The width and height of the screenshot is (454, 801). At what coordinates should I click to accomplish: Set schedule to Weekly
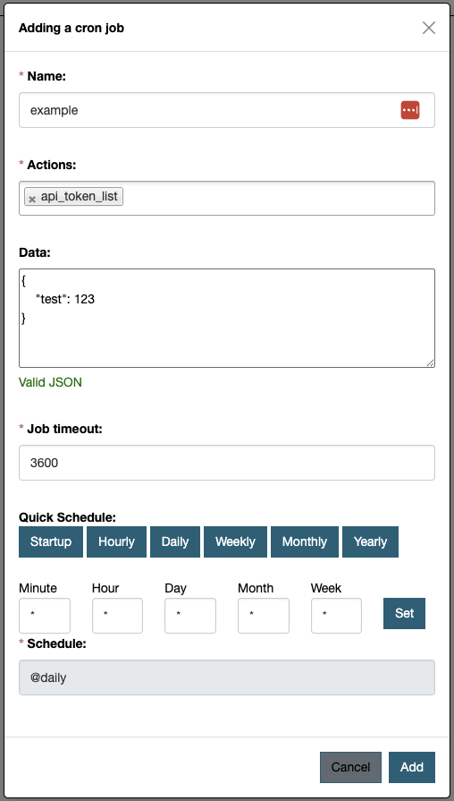pyautogui.click(x=235, y=541)
